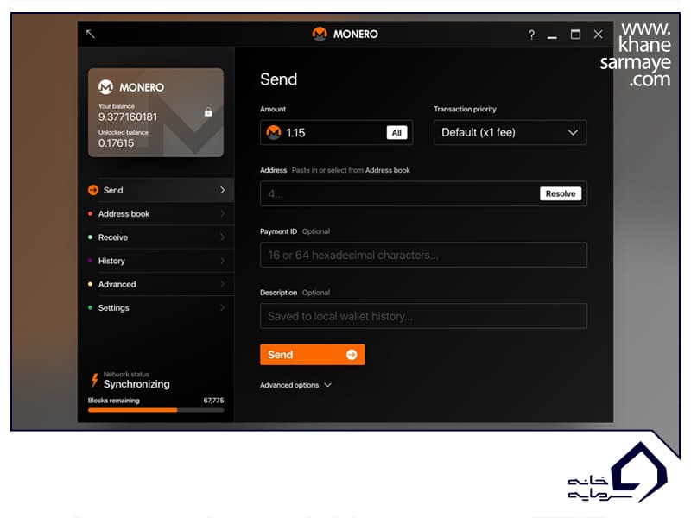Screen dimensions: 691x518
Task: Click the orange Monero icon in Amount field
Action: click(x=274, y=132)
